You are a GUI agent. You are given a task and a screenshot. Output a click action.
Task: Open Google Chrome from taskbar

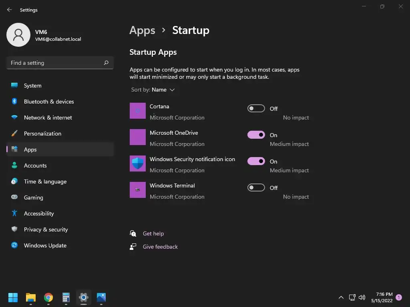click(x=48, y=297)
